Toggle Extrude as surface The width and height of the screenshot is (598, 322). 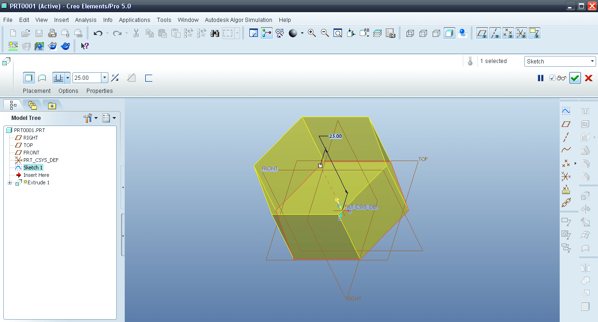pyautogui.click(x=42, y=78)
